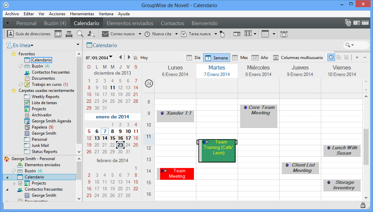Switch to the Contactos tab
Screen dimensions: 373x212
pyautogui.click(x=173, y=23)
